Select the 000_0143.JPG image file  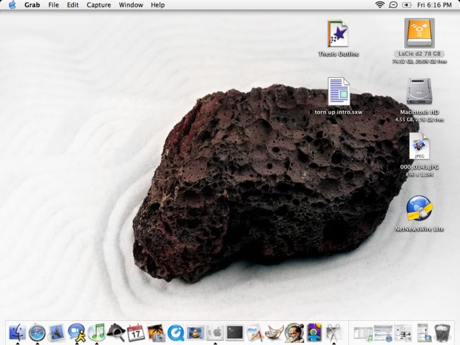click(x=419, y=146)
